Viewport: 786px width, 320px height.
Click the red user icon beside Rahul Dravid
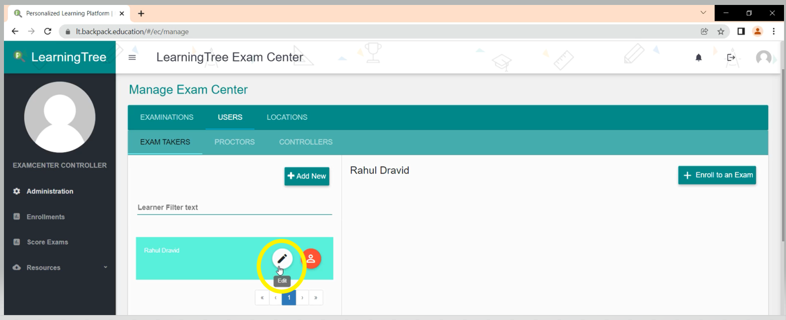312,259
